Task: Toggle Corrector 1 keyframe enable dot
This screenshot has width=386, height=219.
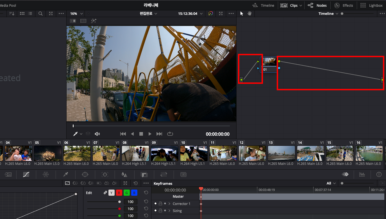Action: [155, 204]
